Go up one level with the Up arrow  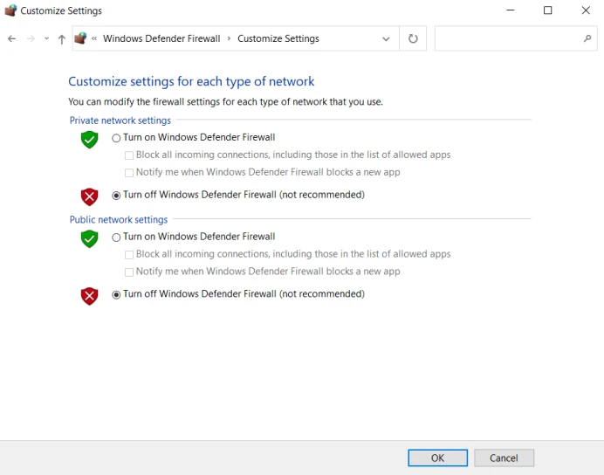(x=62, y=39)
